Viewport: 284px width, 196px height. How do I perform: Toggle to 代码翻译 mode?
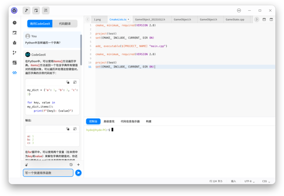coord(65,24)
